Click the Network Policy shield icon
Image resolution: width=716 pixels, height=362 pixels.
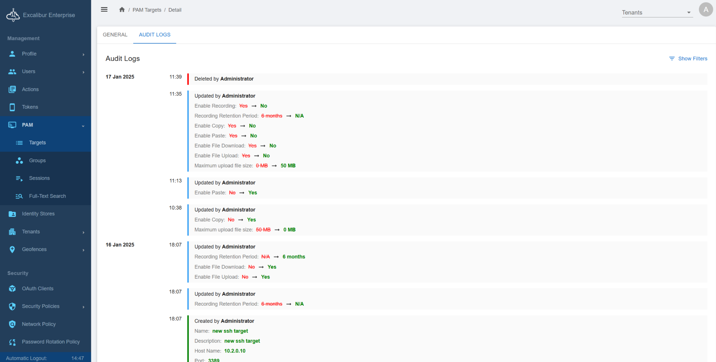(12, 324)
